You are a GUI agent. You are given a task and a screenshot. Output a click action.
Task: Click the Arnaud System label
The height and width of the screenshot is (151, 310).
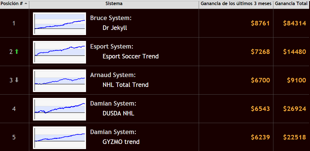click(x=113, y=75)
